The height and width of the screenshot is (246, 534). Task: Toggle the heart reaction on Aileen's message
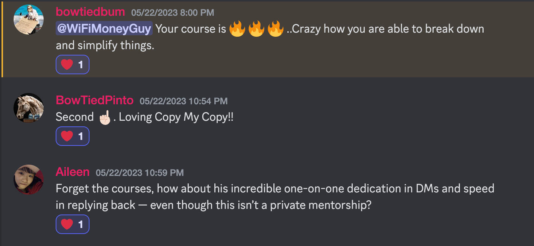(73, 224)
